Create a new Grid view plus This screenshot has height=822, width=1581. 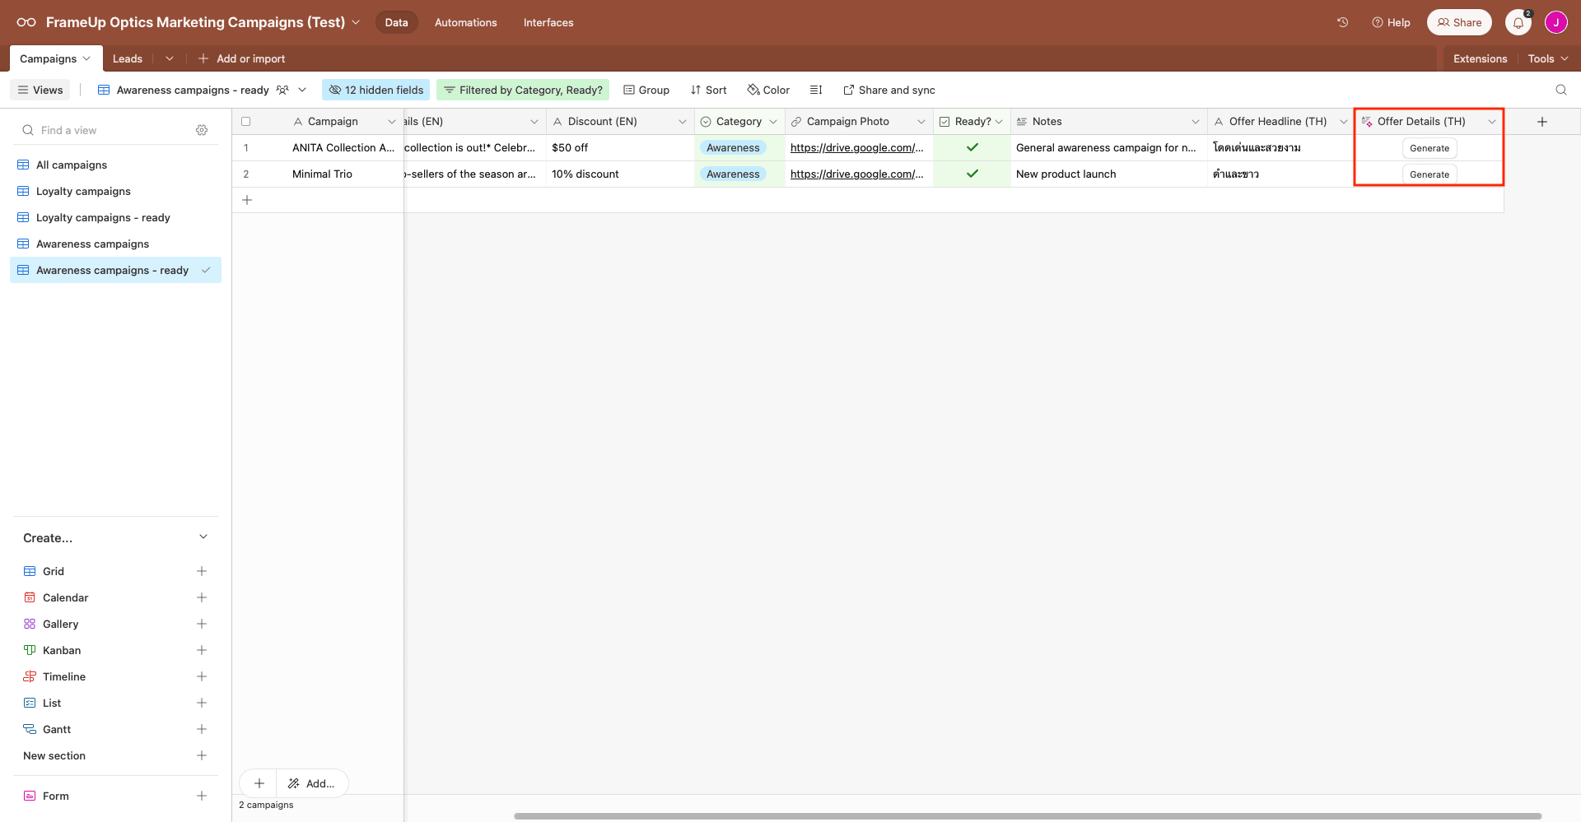pyautogui.click(x=202, y=571)
